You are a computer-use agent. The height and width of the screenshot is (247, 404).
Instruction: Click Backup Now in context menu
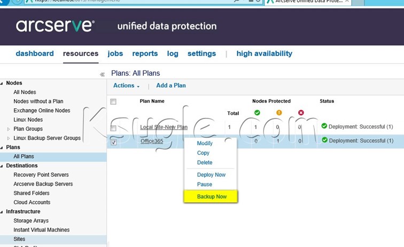pos(212,196)
